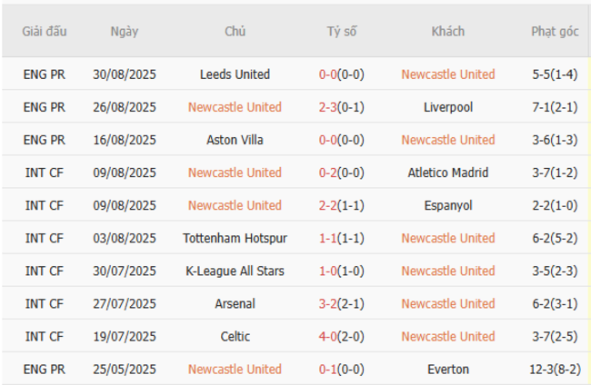This screenshot has width=591, height=385.
Task: Select the Ngày column header
Action: click(125, 32)
